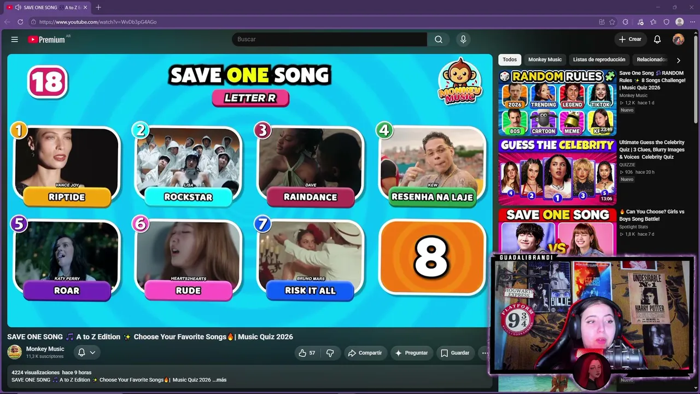Screen dimensions: 700x394
Task: Open more actions ellipsis under video
Action: 485,353
